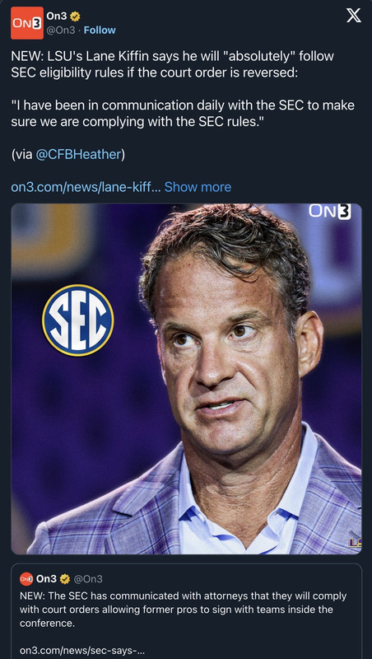Viewport: 372px width, 659px height.
Task: Click gold verified badge beside top On3 name
Action: (x=75, y=16)
